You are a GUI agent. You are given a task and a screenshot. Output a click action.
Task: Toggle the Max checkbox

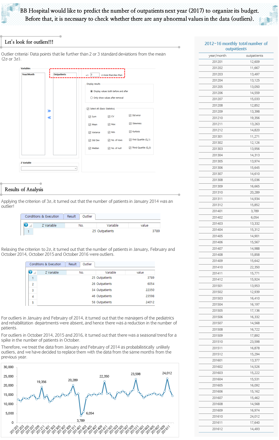click(x=109, y=125)
